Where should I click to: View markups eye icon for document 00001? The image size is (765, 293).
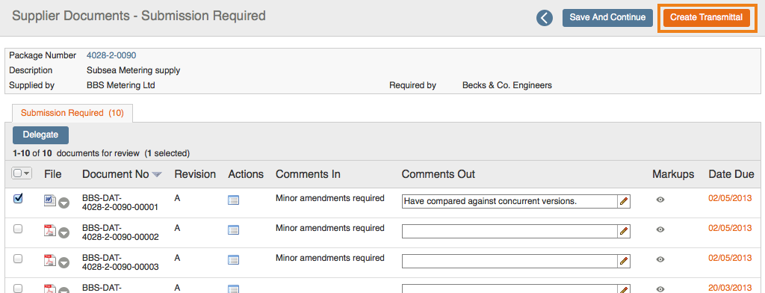click(x=660, y=200)
